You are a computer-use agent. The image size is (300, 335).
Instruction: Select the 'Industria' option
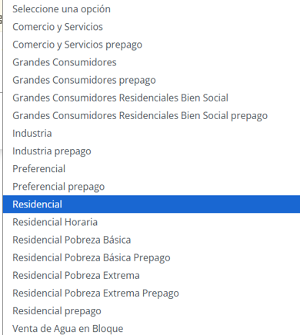[x=152, y=133]
